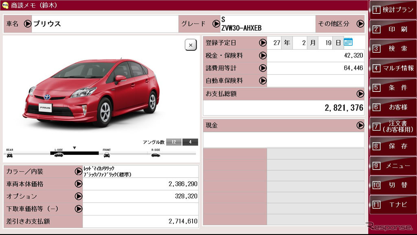Click arrow icon beside グレード
This screenshot has width=417, height=235.
pos(216,24)
